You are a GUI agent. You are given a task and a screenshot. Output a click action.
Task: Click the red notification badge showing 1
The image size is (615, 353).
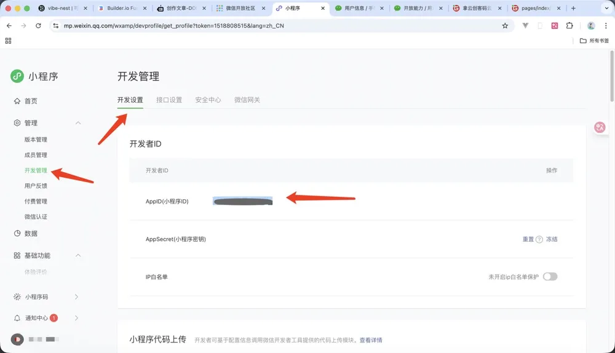click(x=54, y=318)
